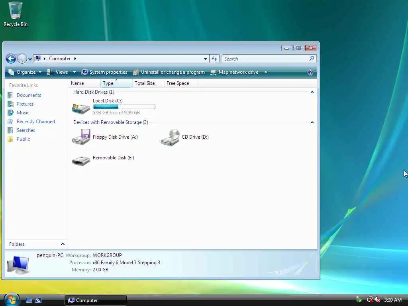Open the Help question mark icon
The height and width of the screenshot is (306, 408).
[x=310, y=73]
